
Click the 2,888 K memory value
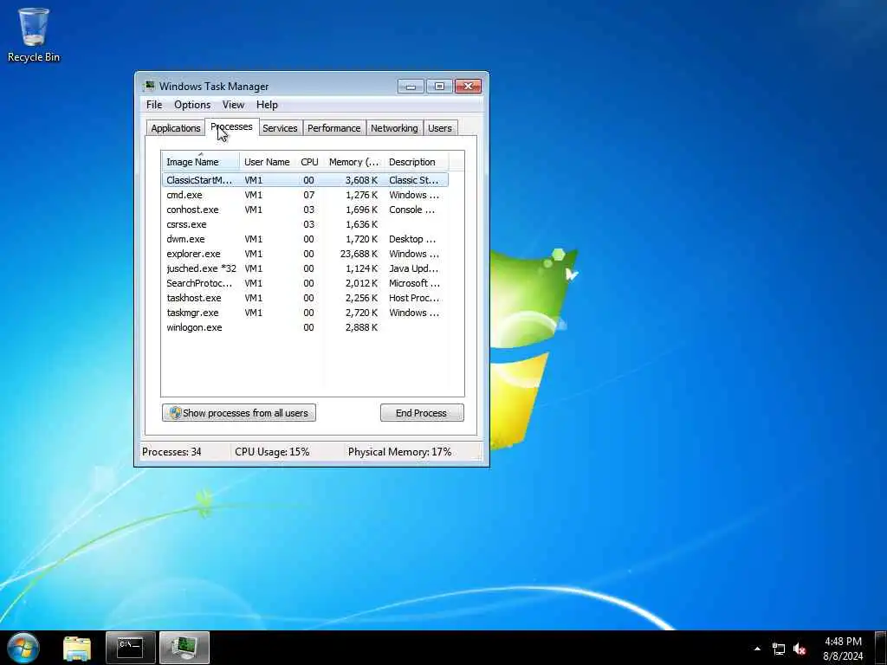(361, 326)
